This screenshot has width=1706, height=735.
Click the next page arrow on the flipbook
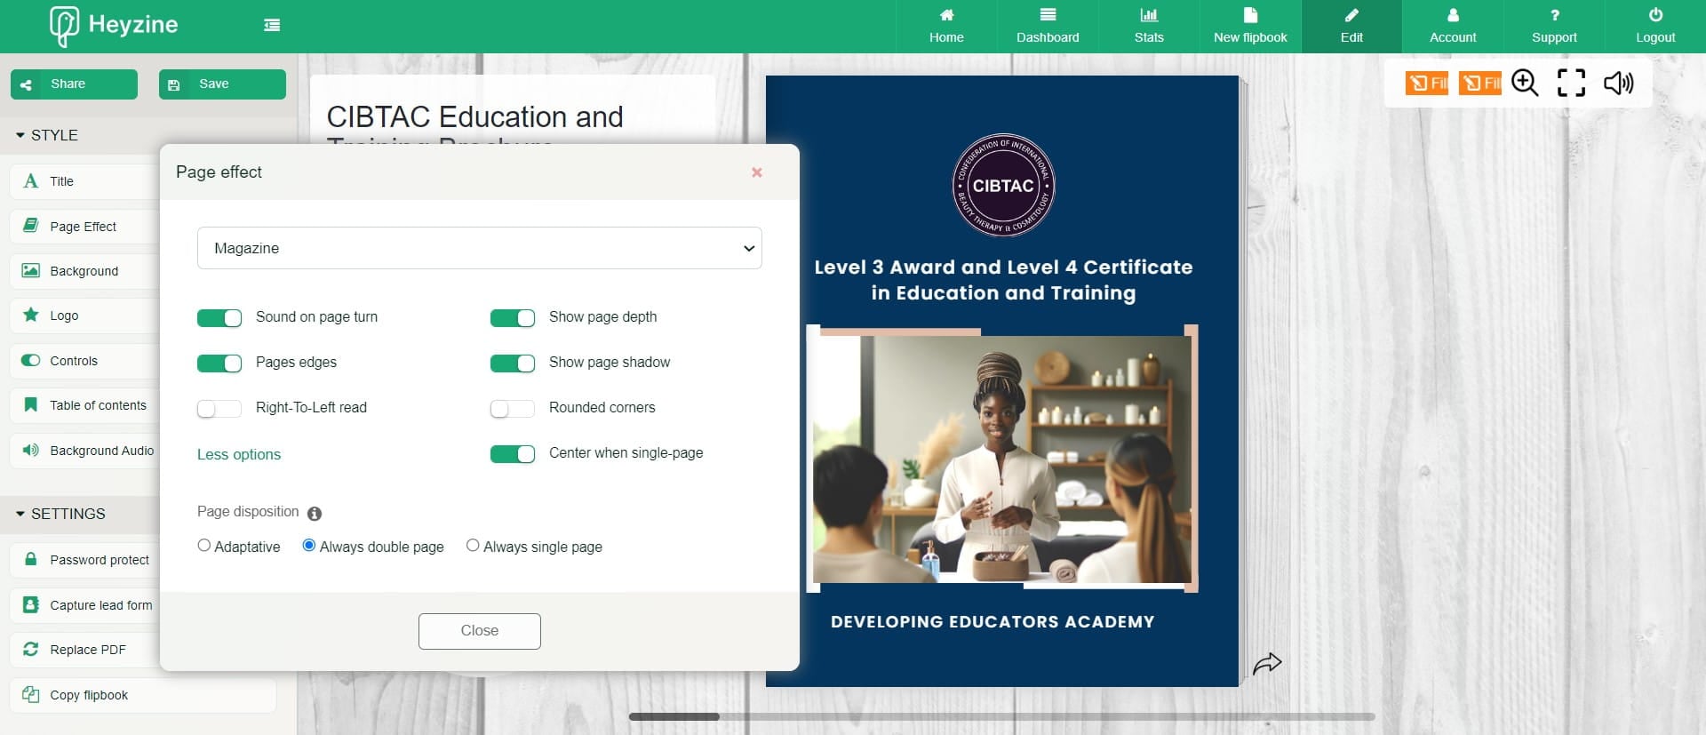pos(1267,664)
